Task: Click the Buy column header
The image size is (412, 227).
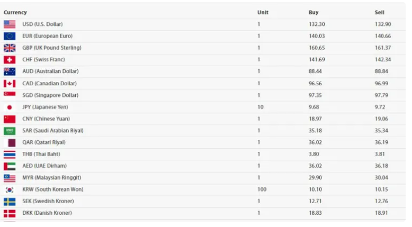Action: 314,12
